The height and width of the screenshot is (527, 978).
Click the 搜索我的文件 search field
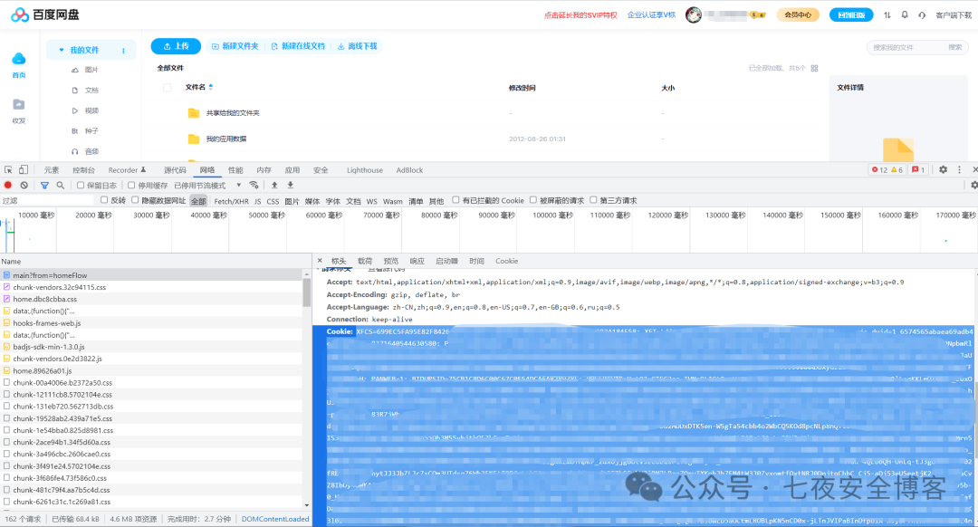(906, 47)
